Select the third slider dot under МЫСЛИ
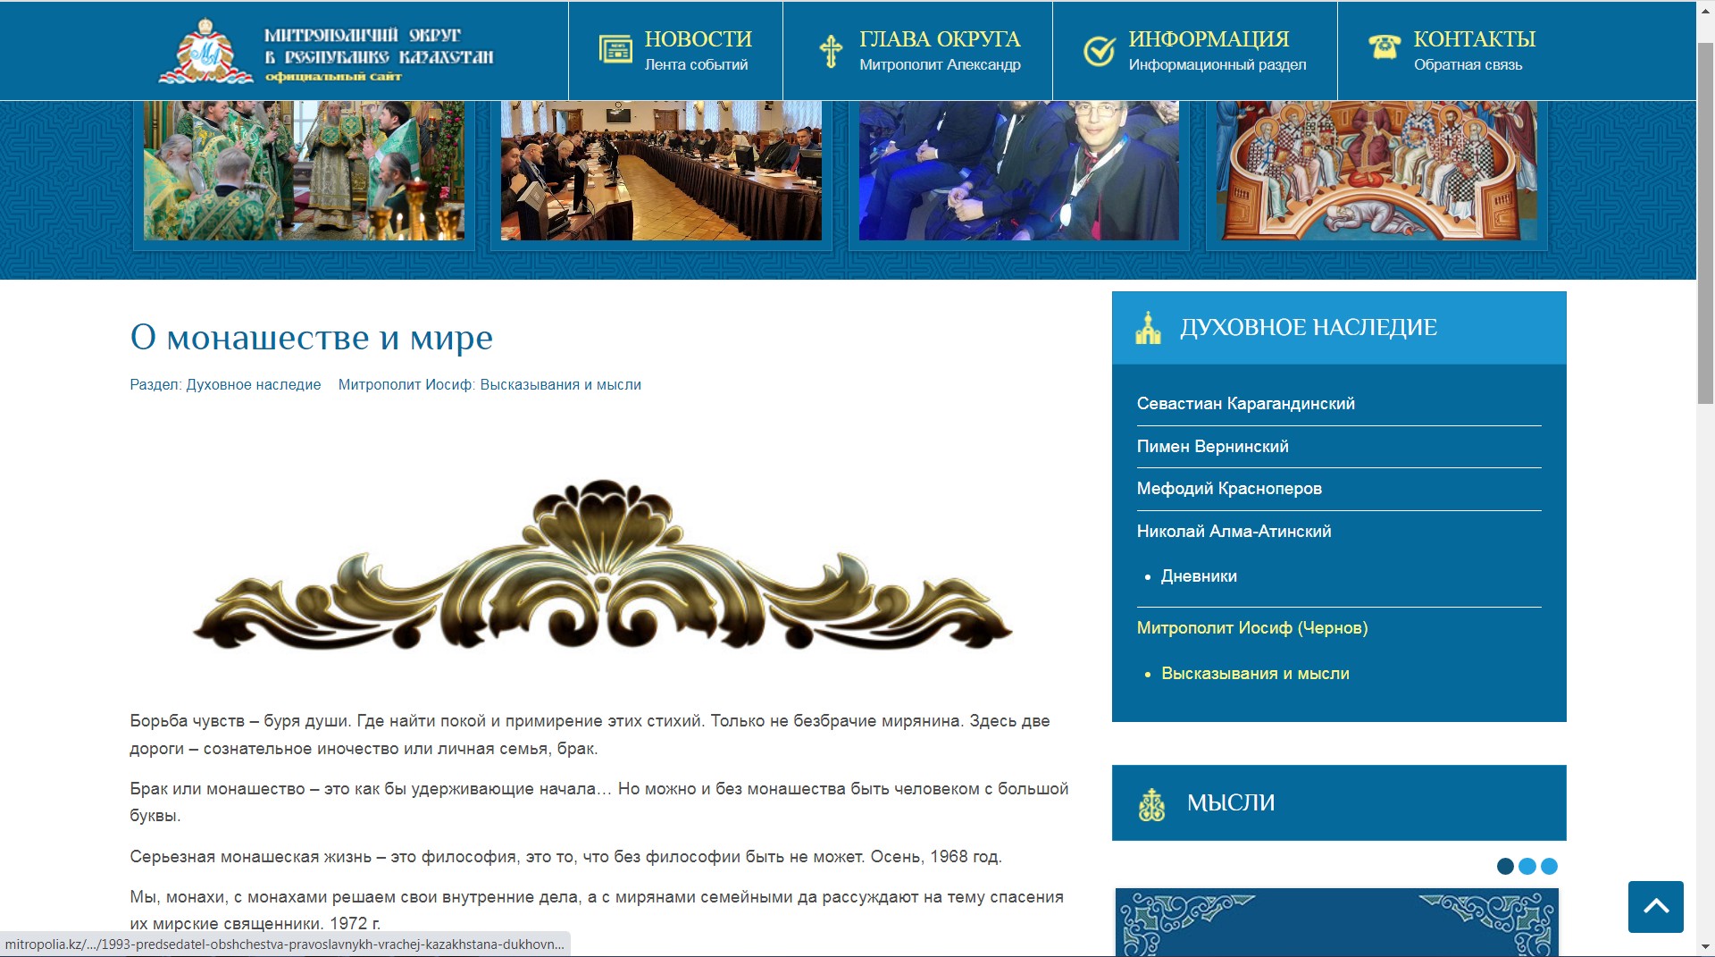 click(1550, 866)
